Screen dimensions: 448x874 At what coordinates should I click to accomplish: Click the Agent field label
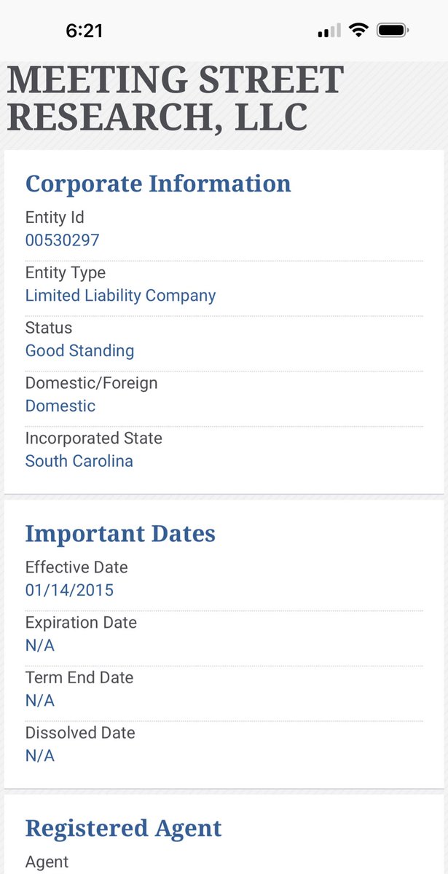click(47, 862)
